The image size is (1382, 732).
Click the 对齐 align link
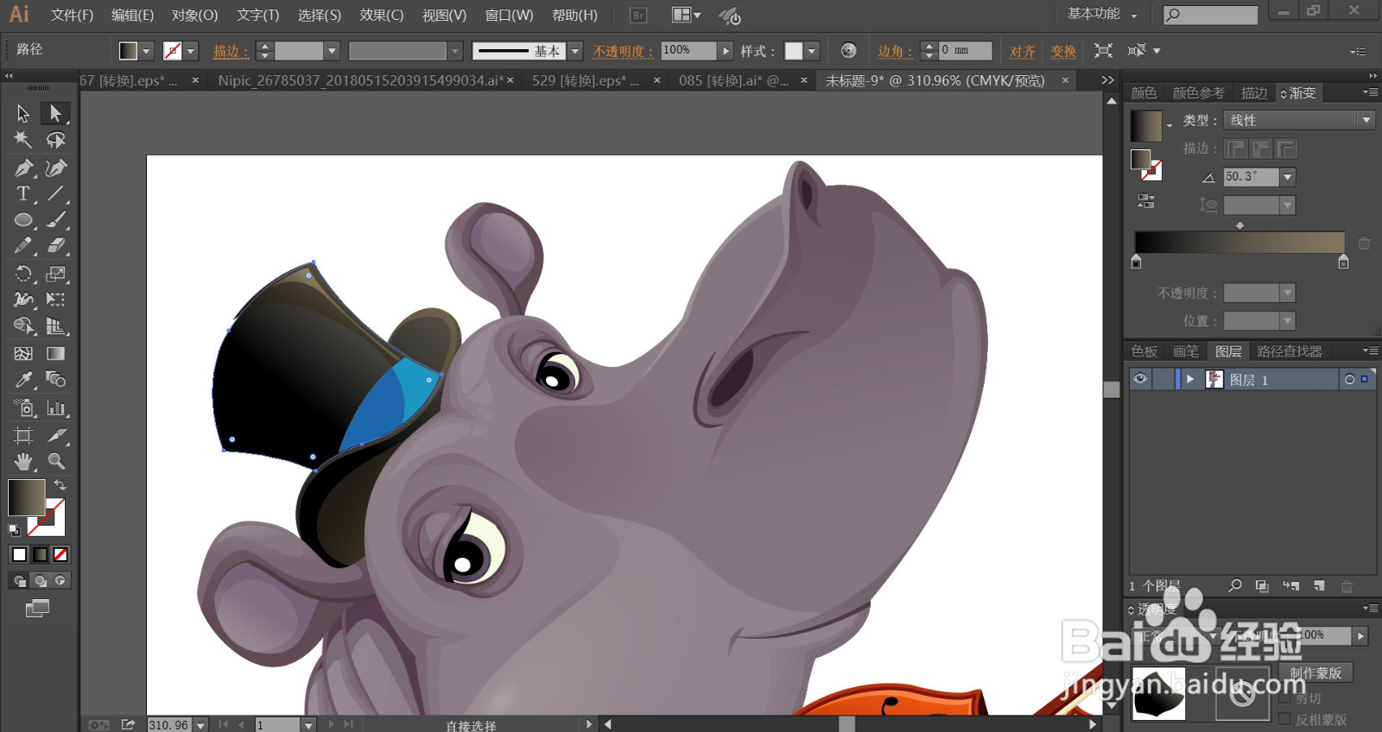[x=1023, y=51]
